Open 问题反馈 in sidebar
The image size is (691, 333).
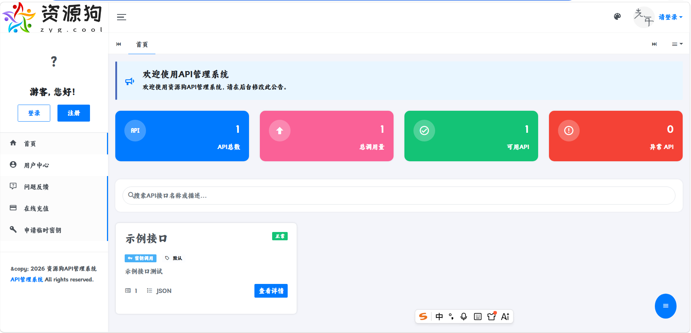point(54,187)
